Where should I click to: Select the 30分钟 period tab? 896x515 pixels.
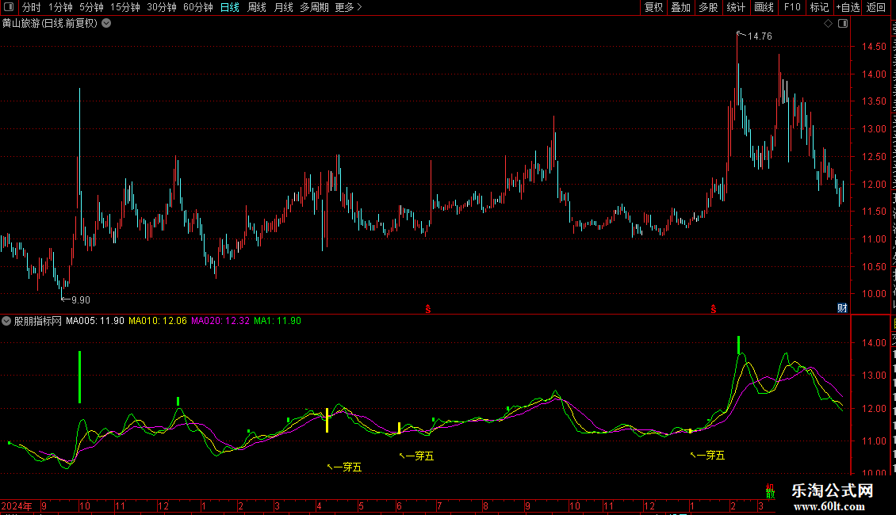[161, 7]
